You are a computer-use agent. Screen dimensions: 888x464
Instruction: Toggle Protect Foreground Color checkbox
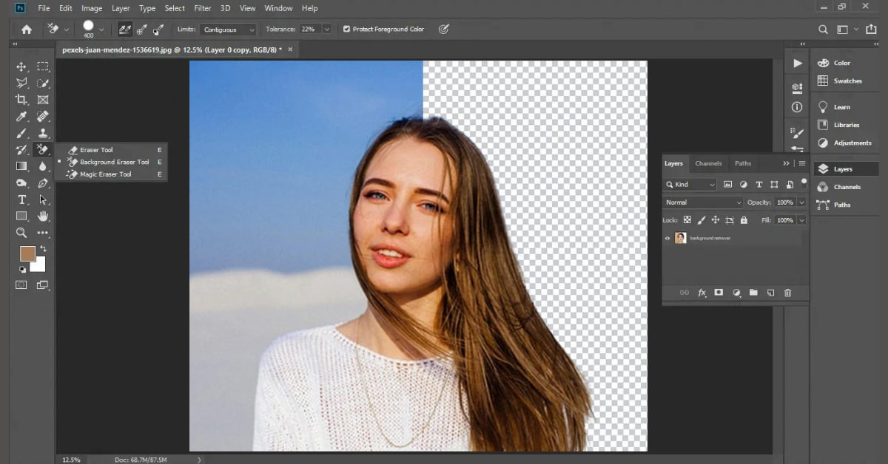point(346,30)
